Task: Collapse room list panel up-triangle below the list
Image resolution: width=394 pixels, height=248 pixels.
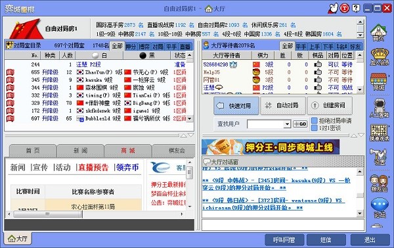Action: (184, 136)
